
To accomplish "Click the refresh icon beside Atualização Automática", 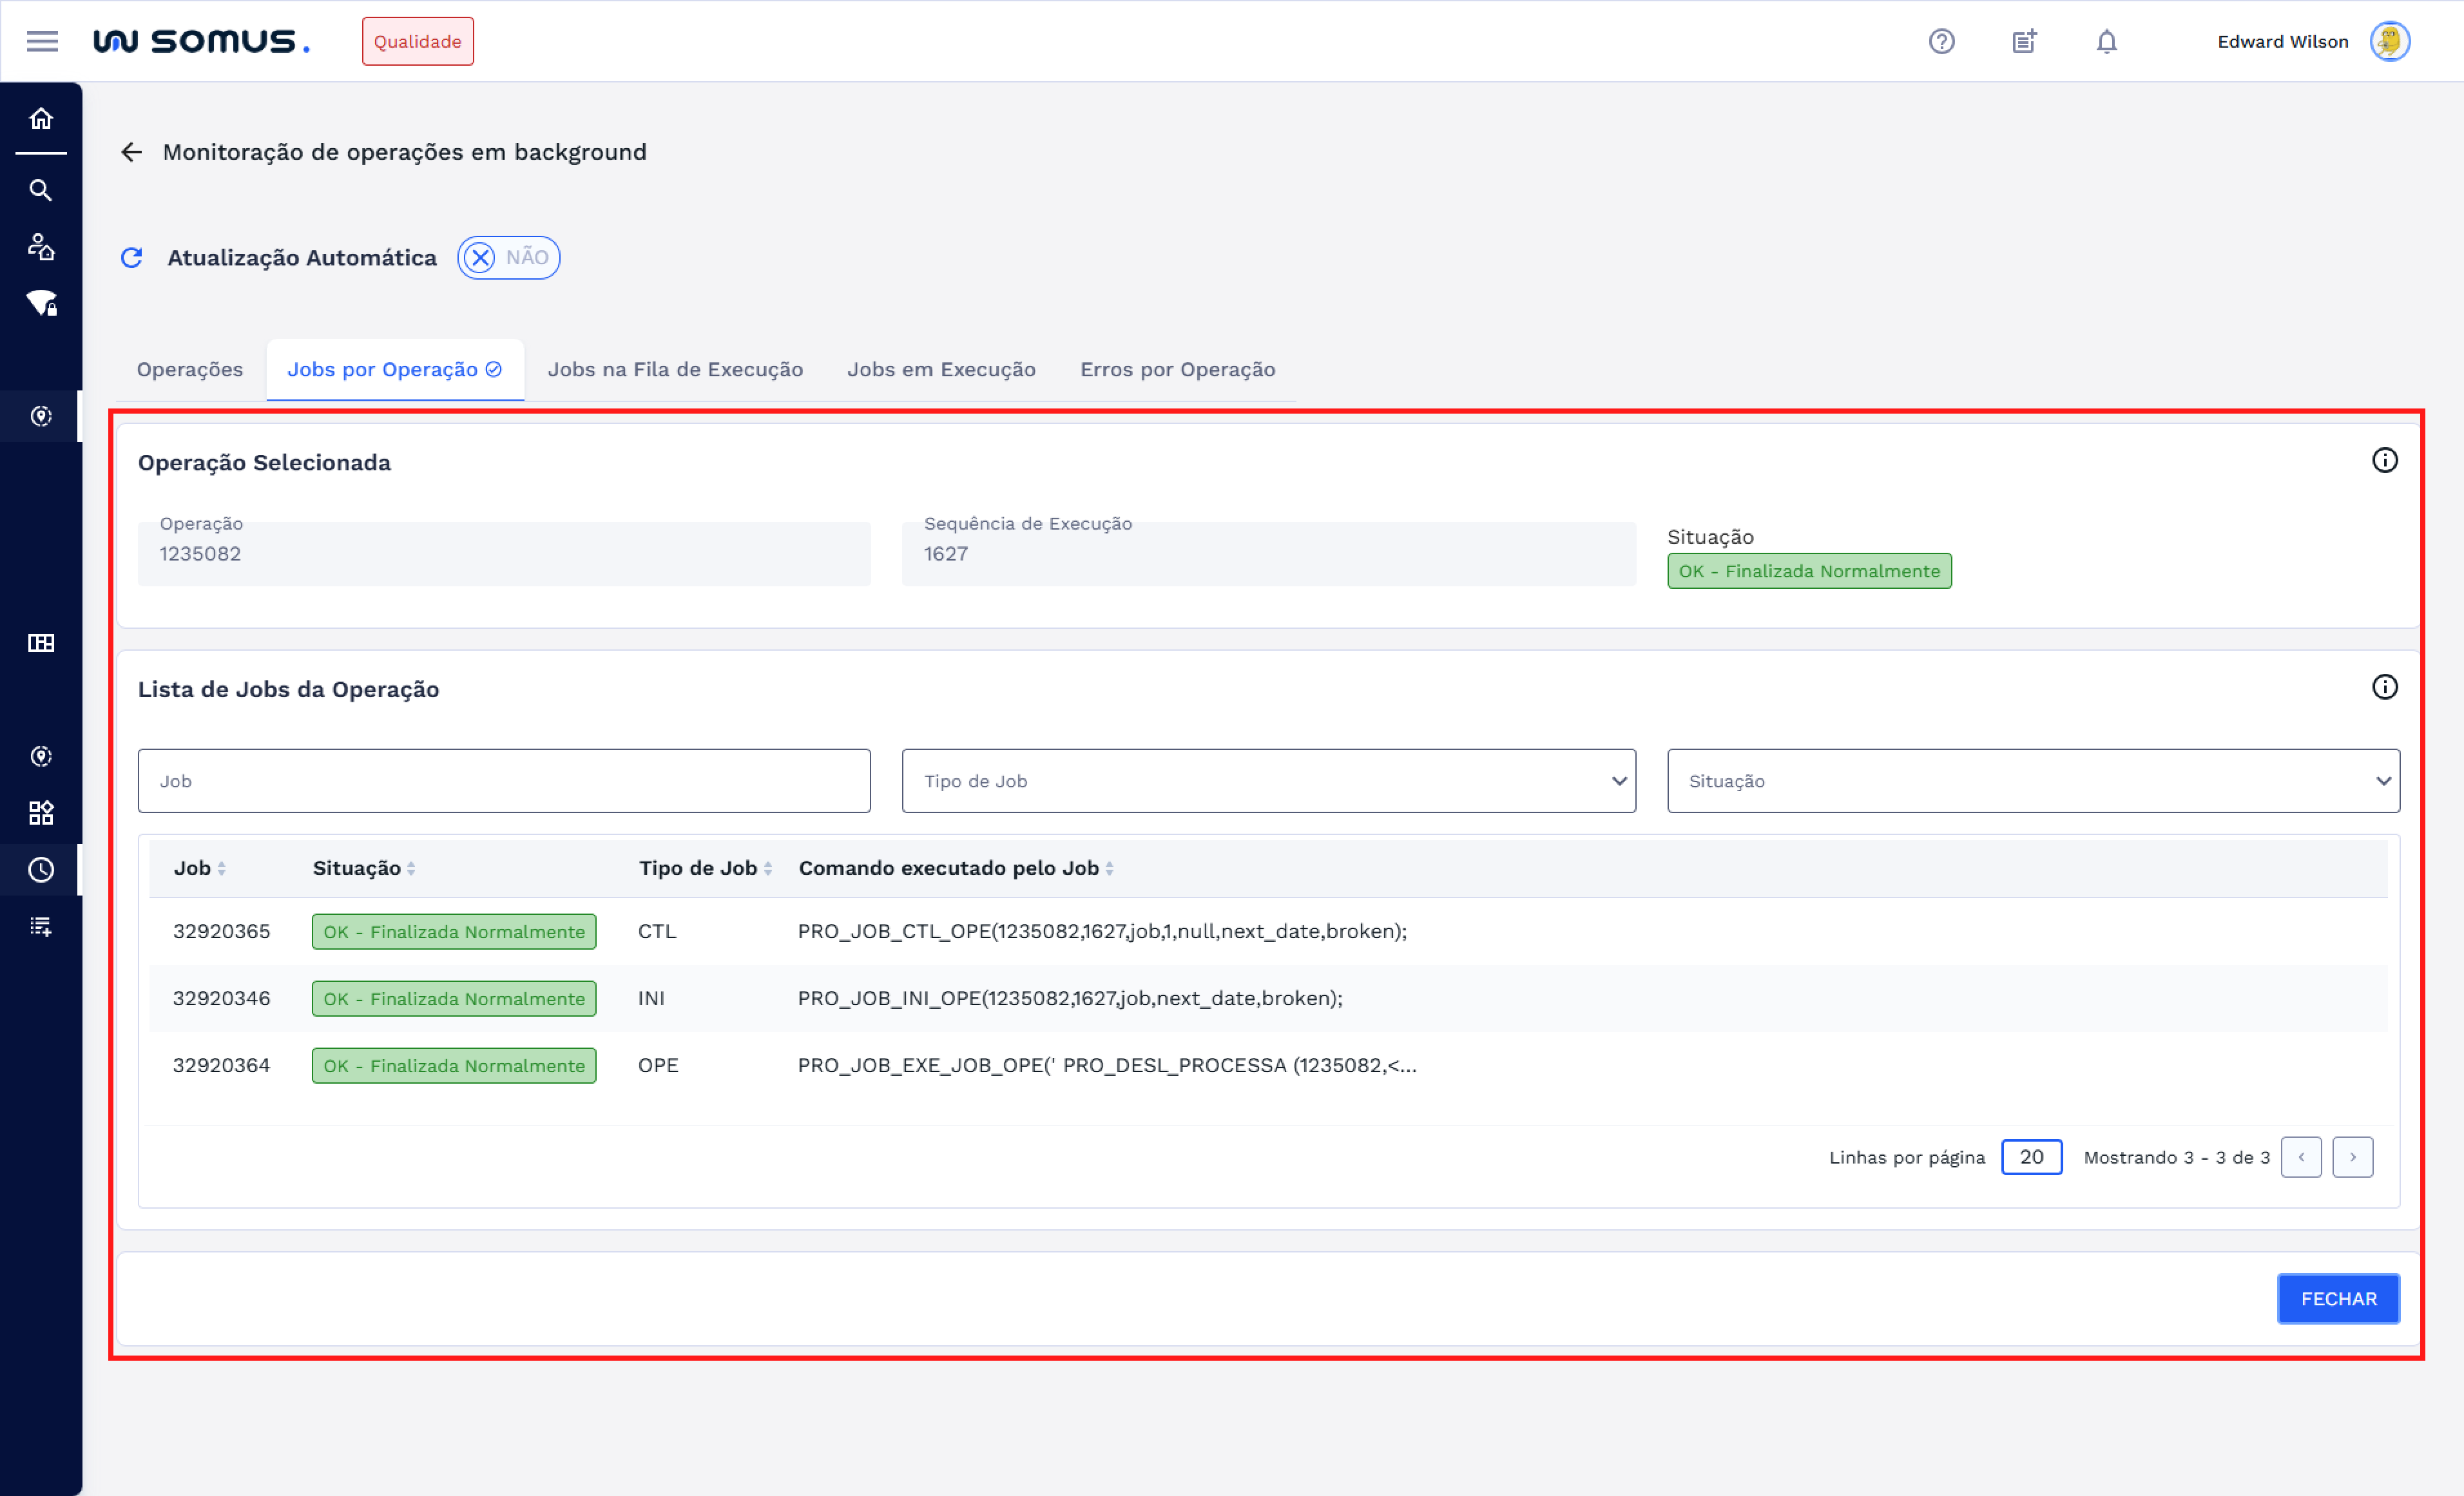I will (132, 258).
